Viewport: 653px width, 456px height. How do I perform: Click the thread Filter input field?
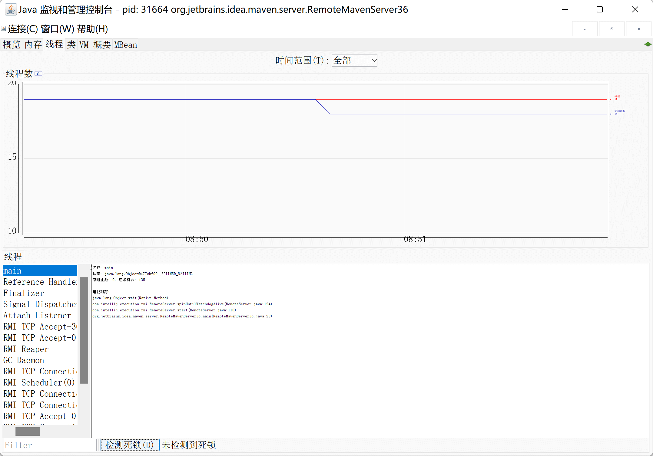50,445
